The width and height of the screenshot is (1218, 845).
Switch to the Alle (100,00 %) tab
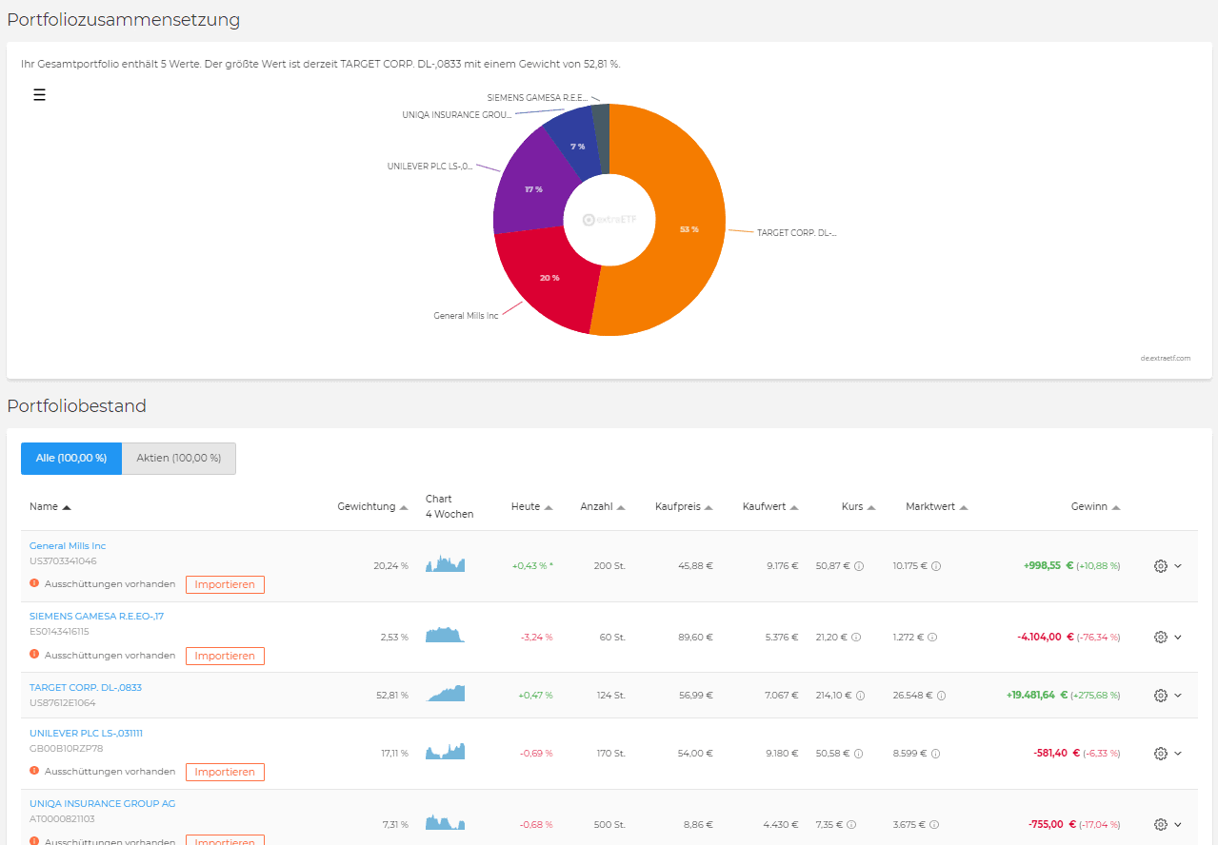click(71, 458)
